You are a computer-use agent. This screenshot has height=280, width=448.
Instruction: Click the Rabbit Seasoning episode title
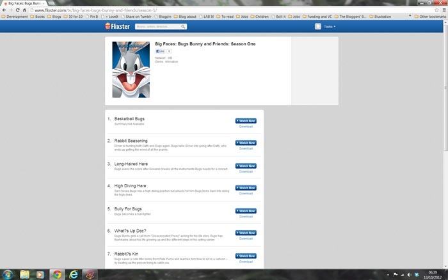point(131,141)
